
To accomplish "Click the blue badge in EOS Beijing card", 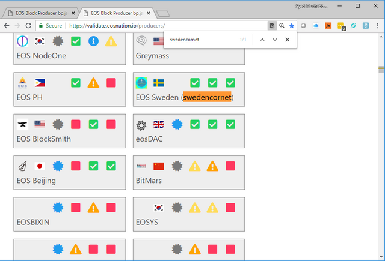I will point(58,166).
